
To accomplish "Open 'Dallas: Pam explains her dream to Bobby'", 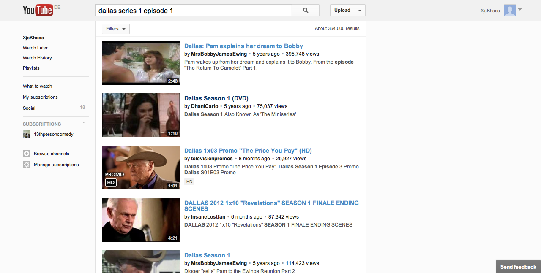I will click(x=243, y=46).
